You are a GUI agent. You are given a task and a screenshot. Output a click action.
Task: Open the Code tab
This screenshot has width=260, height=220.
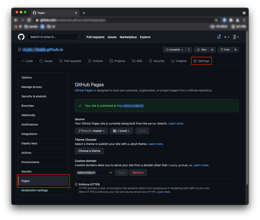27,61
